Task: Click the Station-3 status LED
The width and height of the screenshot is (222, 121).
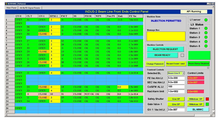Action: pos(206,37)
